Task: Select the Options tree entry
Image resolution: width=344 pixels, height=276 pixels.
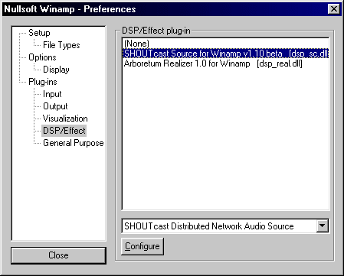Action: click(x=42, y=57)
